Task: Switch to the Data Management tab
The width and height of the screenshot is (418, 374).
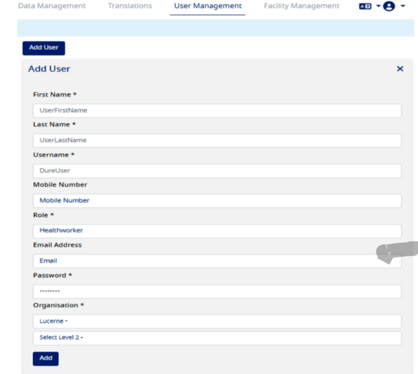Action: pos(52,6)
